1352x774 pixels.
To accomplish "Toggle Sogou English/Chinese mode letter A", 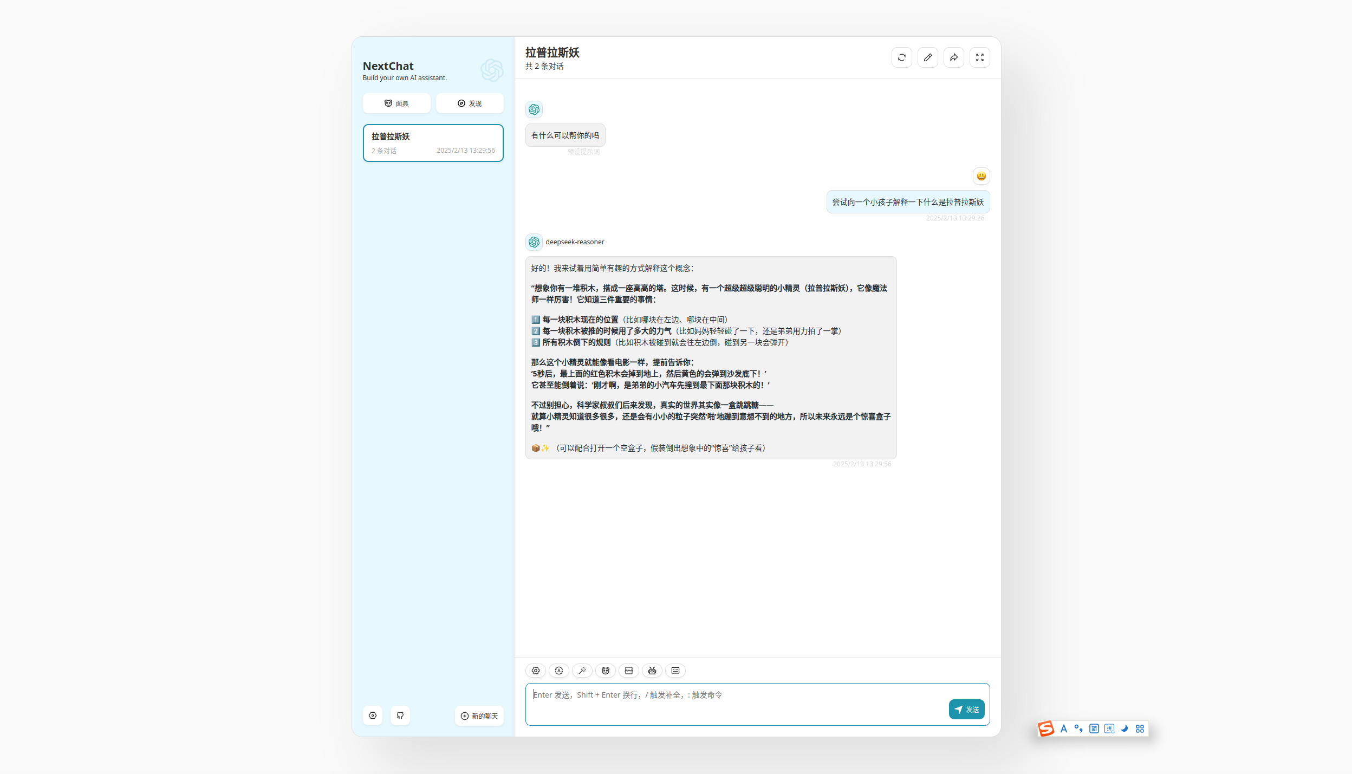I will (x=1063, y=729).
